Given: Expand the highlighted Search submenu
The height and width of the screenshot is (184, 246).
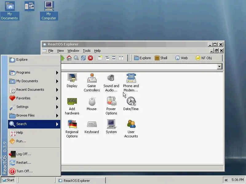Looking at the screenshot, I should pos(34,124).
